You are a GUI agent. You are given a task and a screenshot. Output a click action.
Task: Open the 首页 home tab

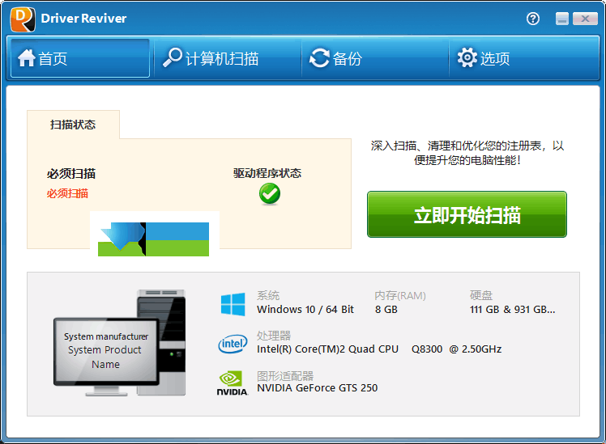[80, 58]
